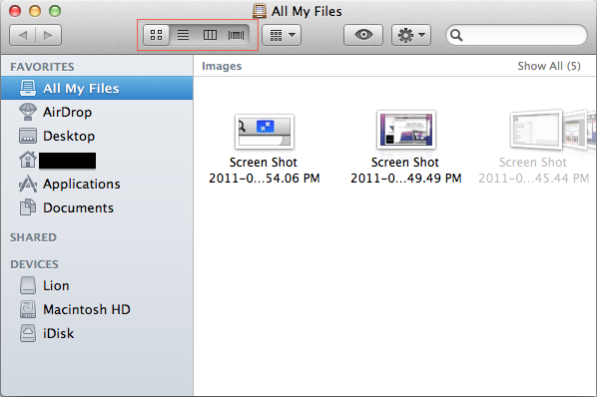Open Applications in the sidebar
Screen dimensions: 597x397
point(97,185)
